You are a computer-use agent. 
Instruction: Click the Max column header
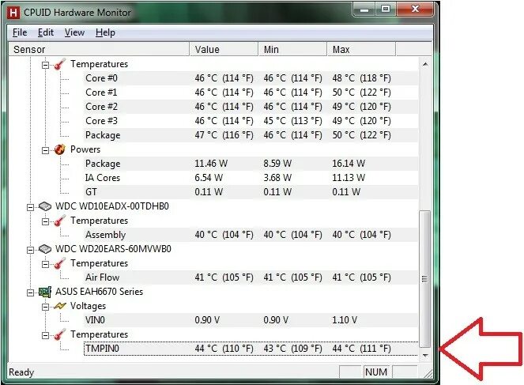point(361,50)
